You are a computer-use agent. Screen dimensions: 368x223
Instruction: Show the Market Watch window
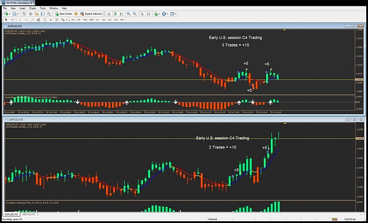(x=24, y=14)
